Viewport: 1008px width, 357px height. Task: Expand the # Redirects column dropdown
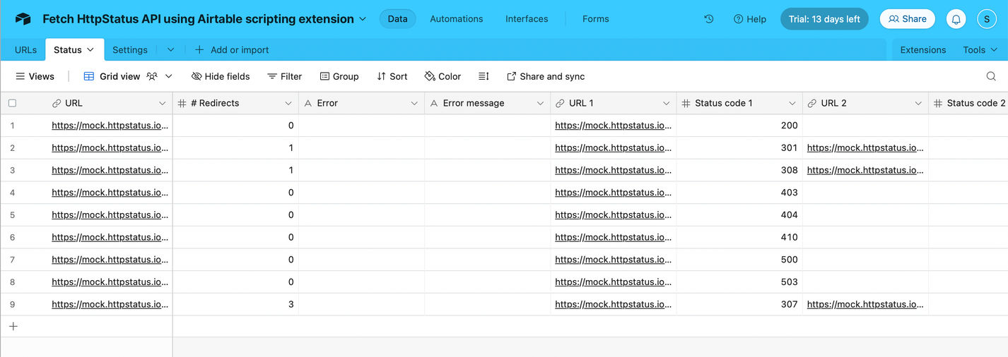coord(288,103)
